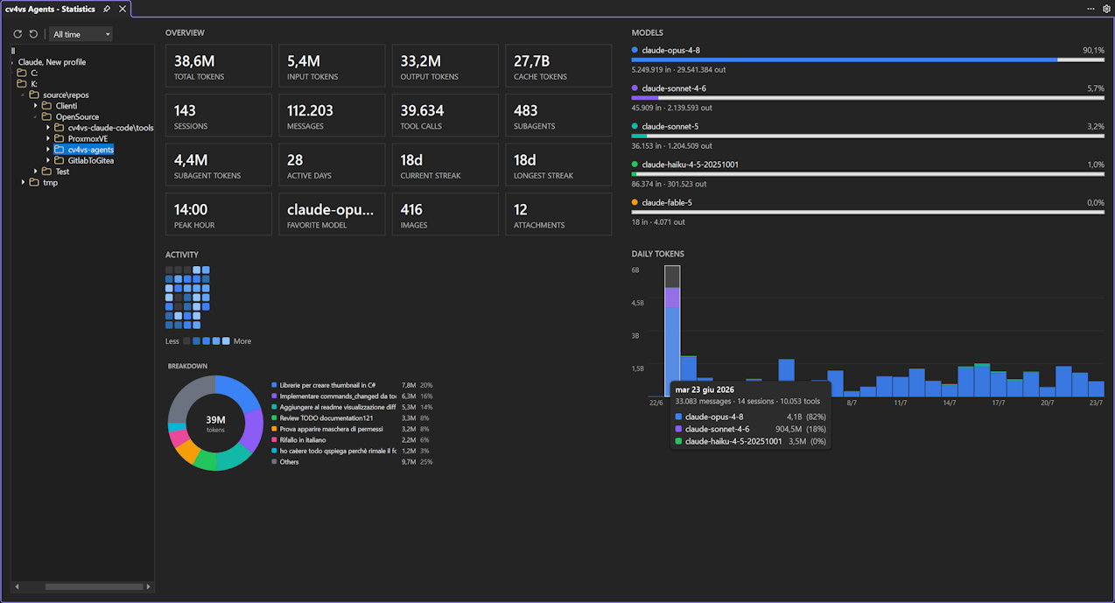Click the green claude-haiku-4-5-20251001 model dot

point(635,165)
